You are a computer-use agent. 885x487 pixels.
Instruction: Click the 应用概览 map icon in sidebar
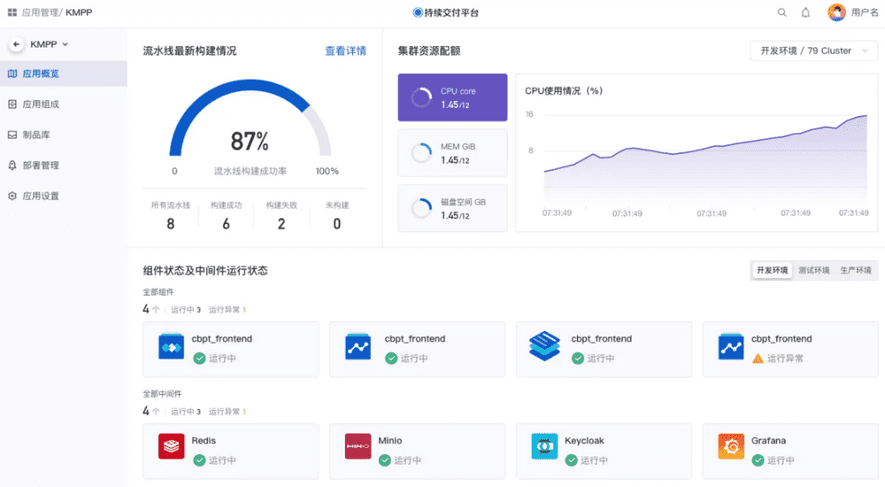click(12, 73)
